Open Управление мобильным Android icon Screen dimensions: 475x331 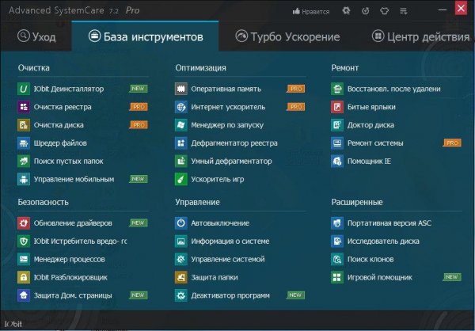click(24, 179)
